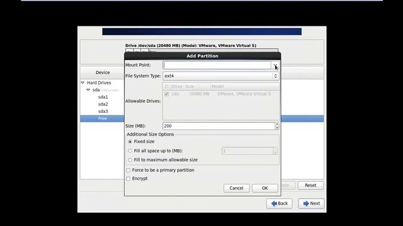The width and height of the screenshot is (403, 226).
Task: Proceed with the Next button
Action: (x=311, y=203)
